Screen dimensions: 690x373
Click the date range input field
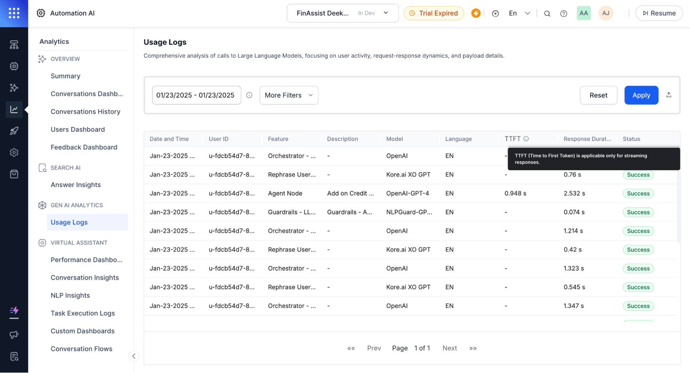196,95
